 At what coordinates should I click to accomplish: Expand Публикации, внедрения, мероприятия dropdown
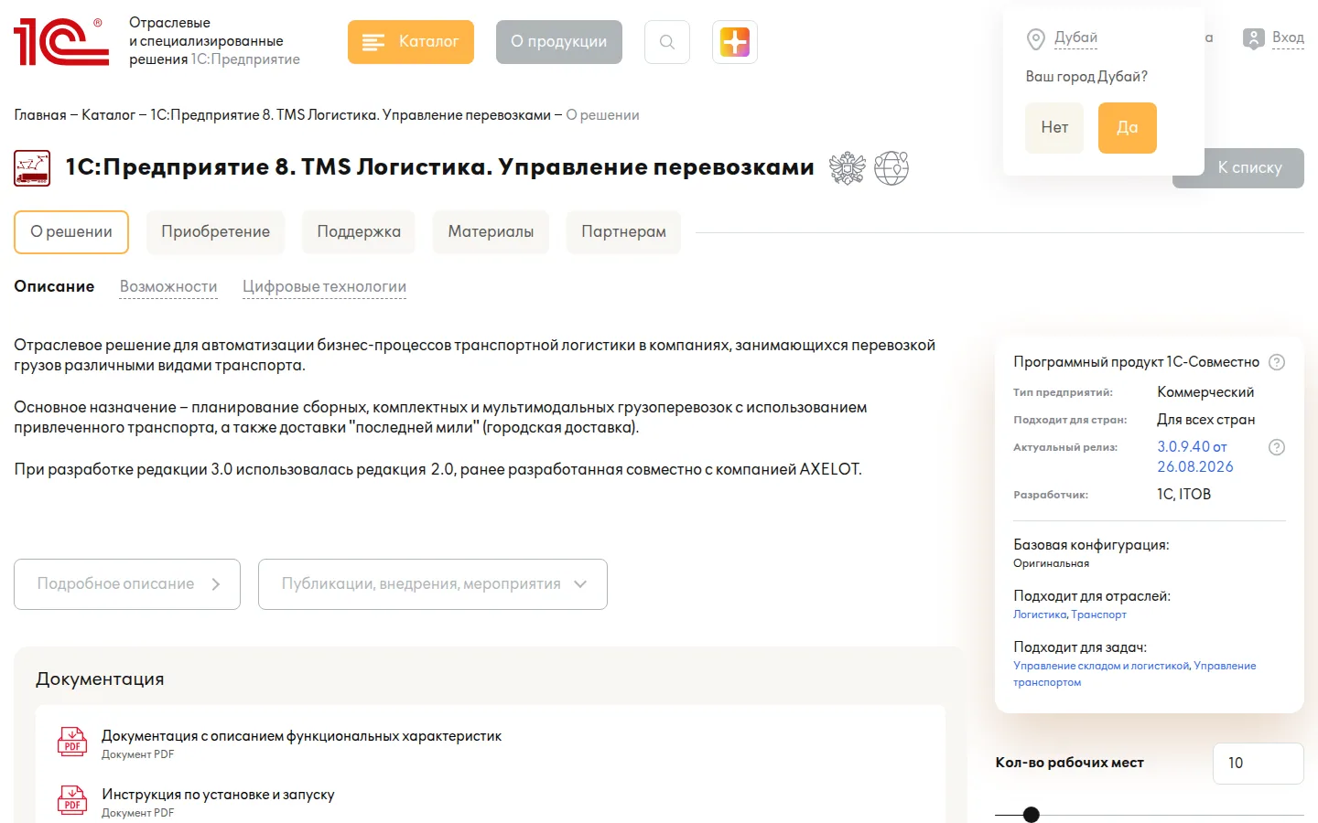pos(433,584)
